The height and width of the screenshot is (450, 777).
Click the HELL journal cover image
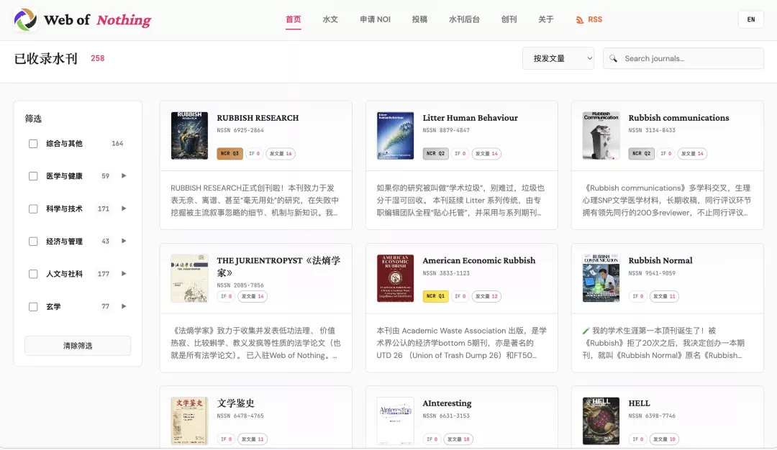[x=601, y=421]
